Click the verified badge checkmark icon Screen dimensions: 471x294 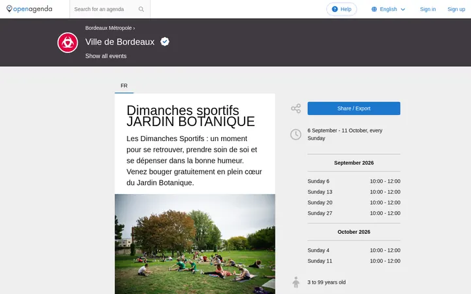point(165,41)
